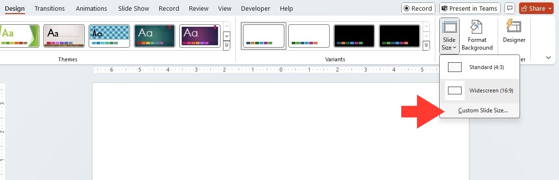Select Standard (4:3) slide size
The height and width of the screenshot is (180, 559).
pyautogui.click(x=480, y=67)
